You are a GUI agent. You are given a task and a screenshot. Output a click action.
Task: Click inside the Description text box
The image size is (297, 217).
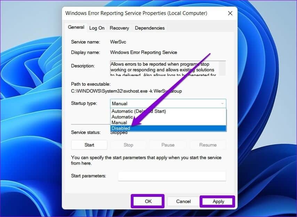coord(164,69)
